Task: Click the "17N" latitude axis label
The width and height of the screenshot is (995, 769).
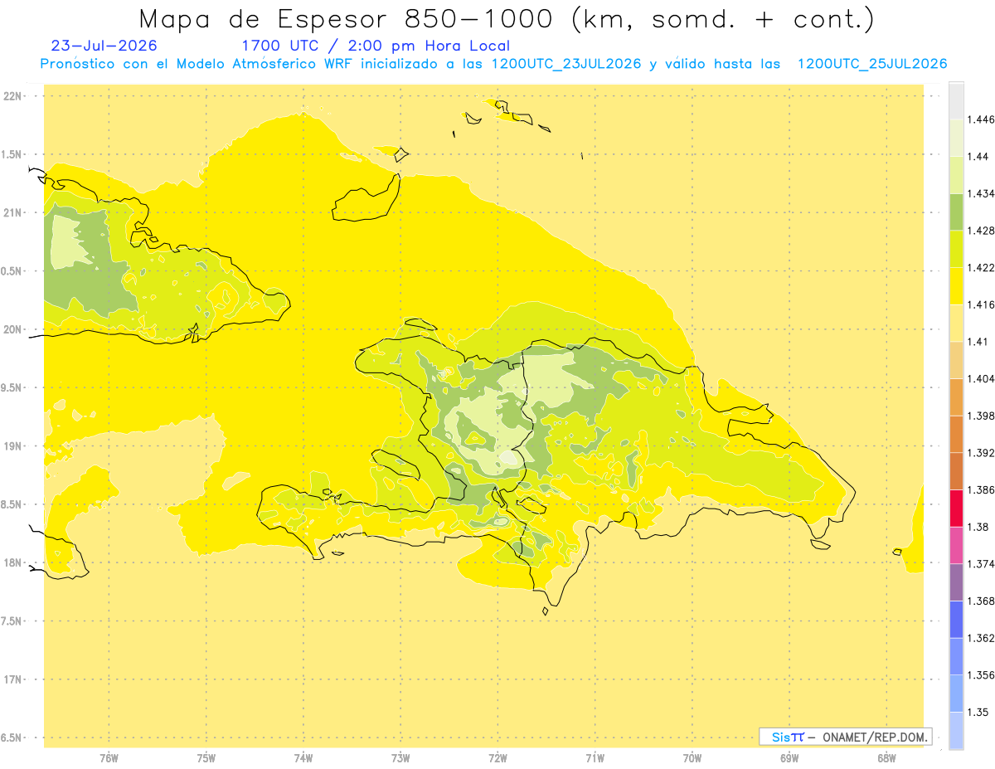Action: 12,679
